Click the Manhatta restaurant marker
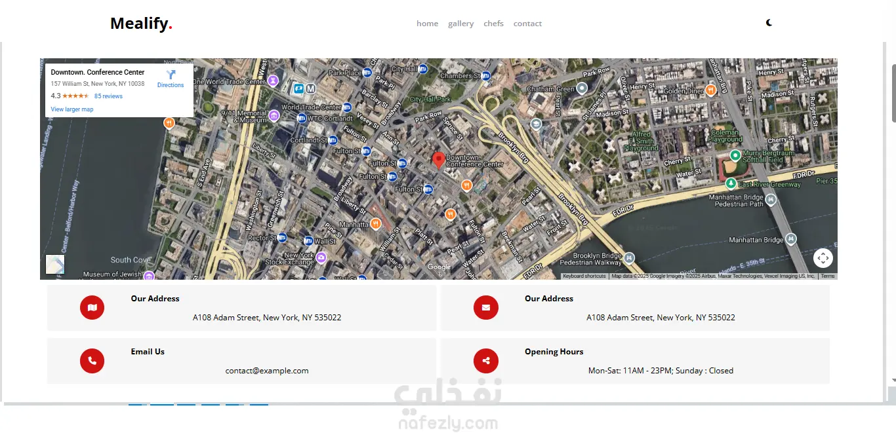 [x=376, y=224]
